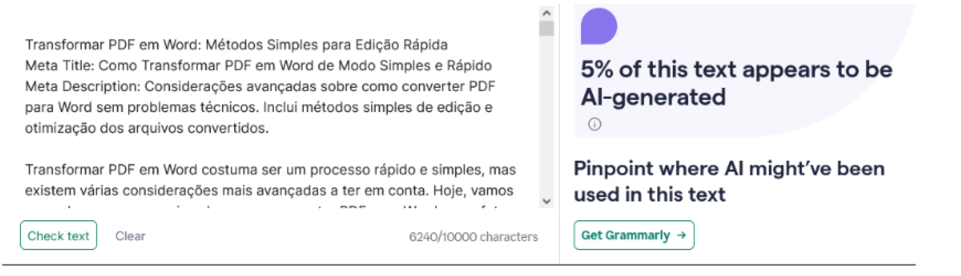Click the line 'otimização dos arquivos convertidos.'
This screenshot has width=961, height=276.
pos(146,128)
